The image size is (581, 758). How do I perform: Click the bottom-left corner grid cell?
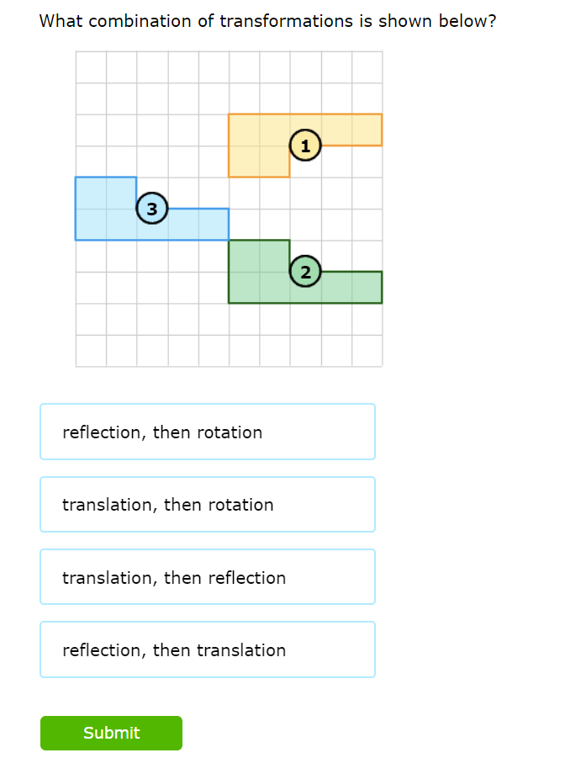[x=91, y=351]
